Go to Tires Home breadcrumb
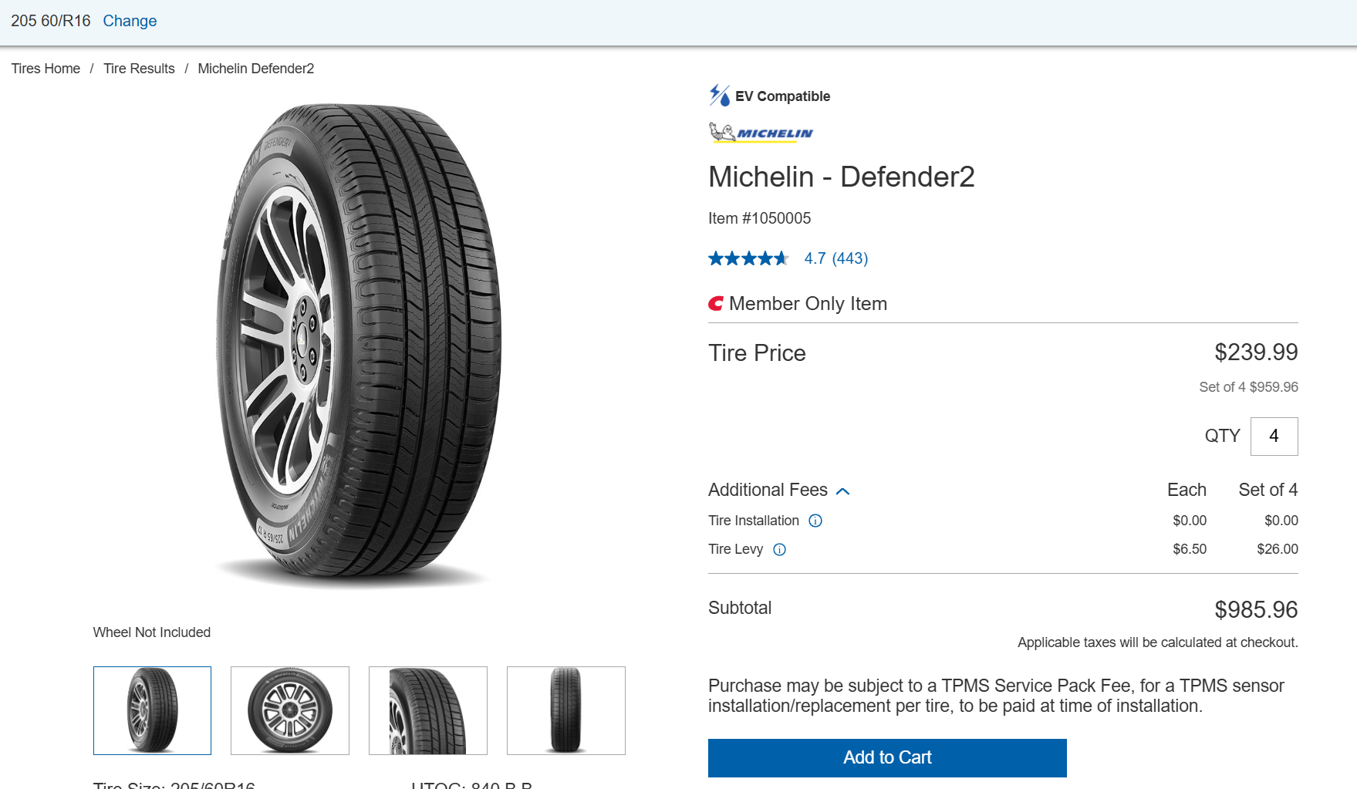Viewport: 1357px width, 789px height. [x=46, y=69]
